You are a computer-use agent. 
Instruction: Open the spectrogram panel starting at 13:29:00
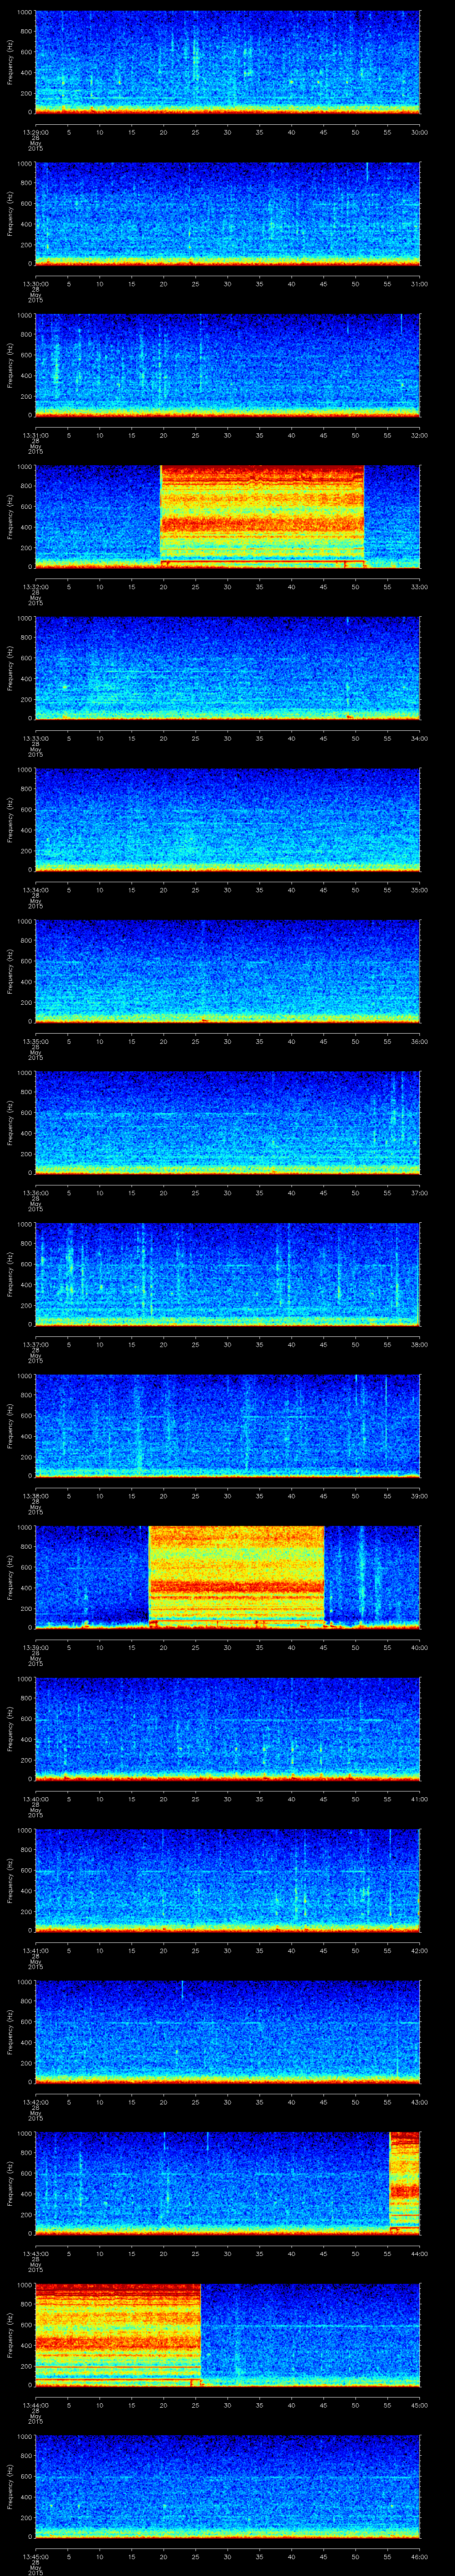click(x=227, y=62)
